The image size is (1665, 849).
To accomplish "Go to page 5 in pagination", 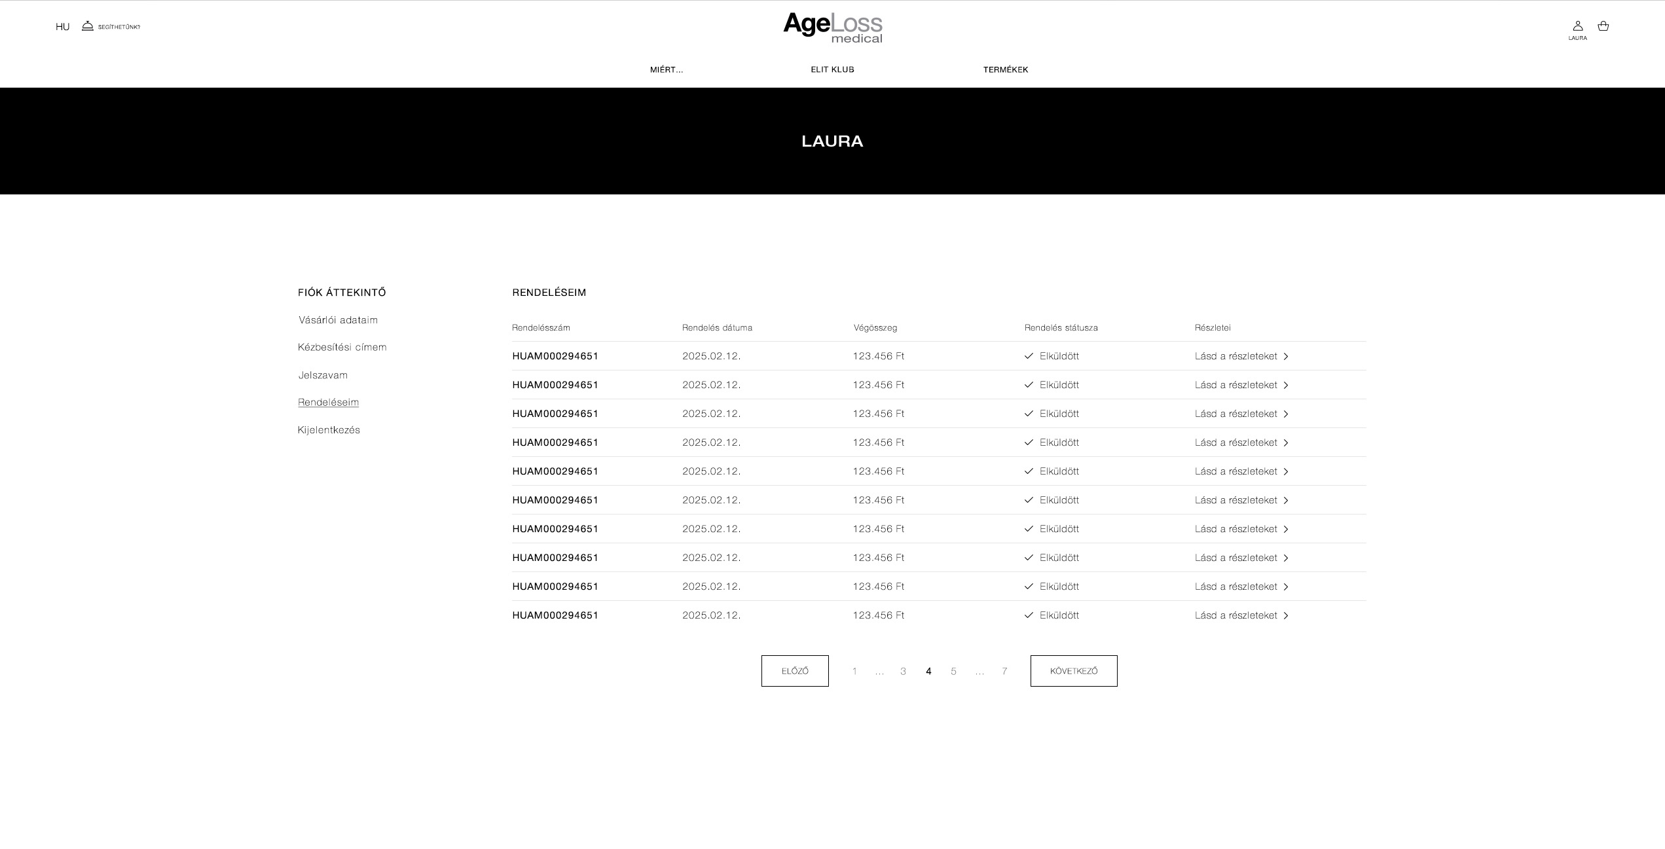I will (x=953, y=672).
